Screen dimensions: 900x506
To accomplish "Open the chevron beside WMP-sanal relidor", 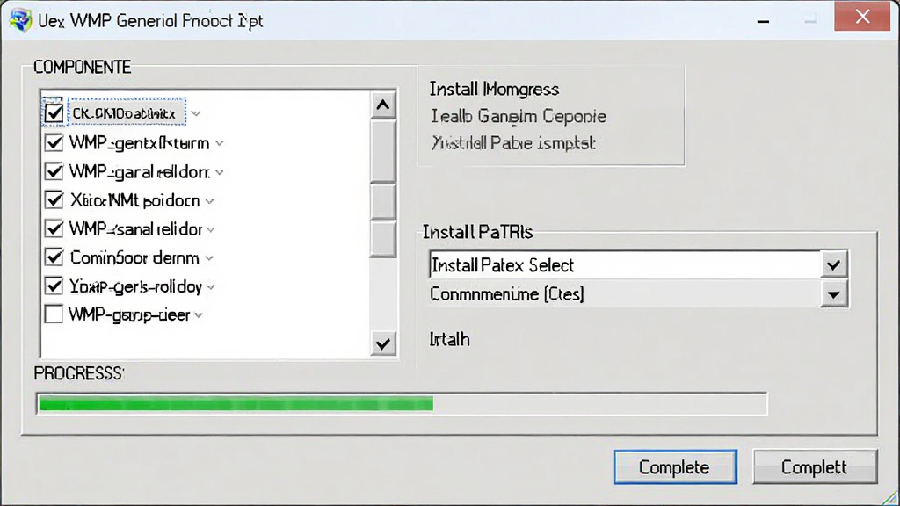I will (211, 229).
